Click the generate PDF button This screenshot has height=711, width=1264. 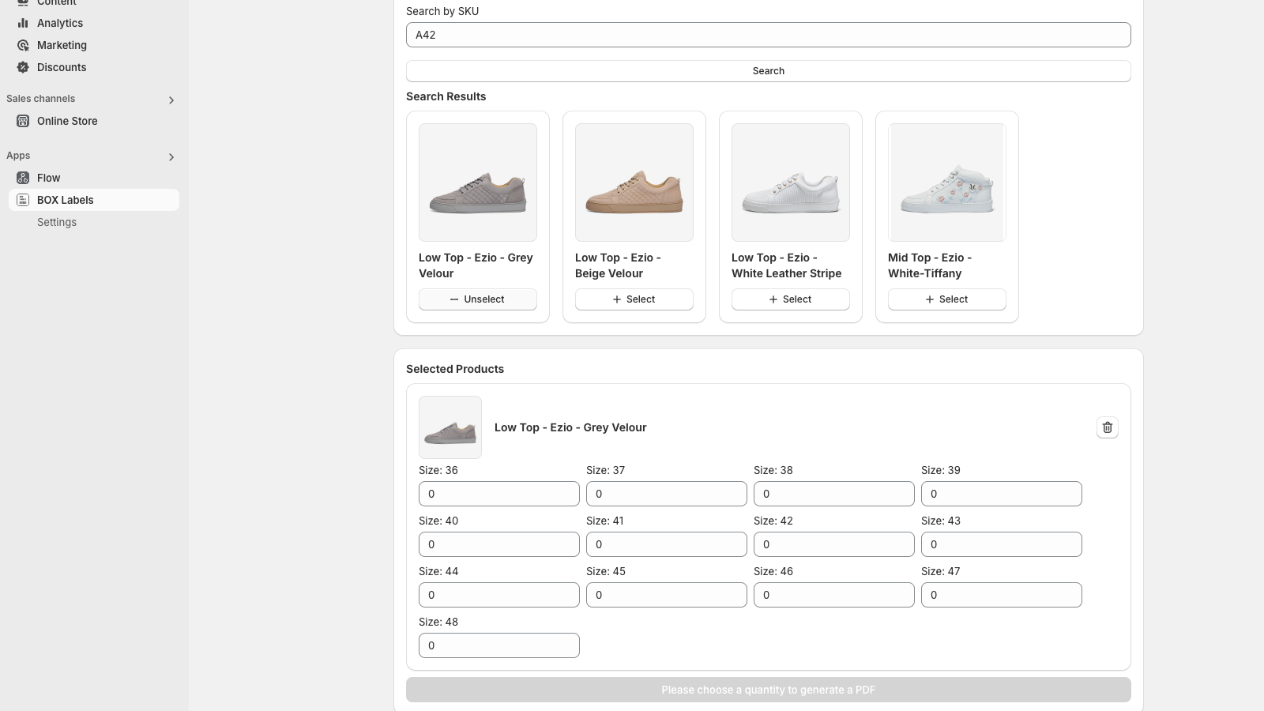click(768, 690)
